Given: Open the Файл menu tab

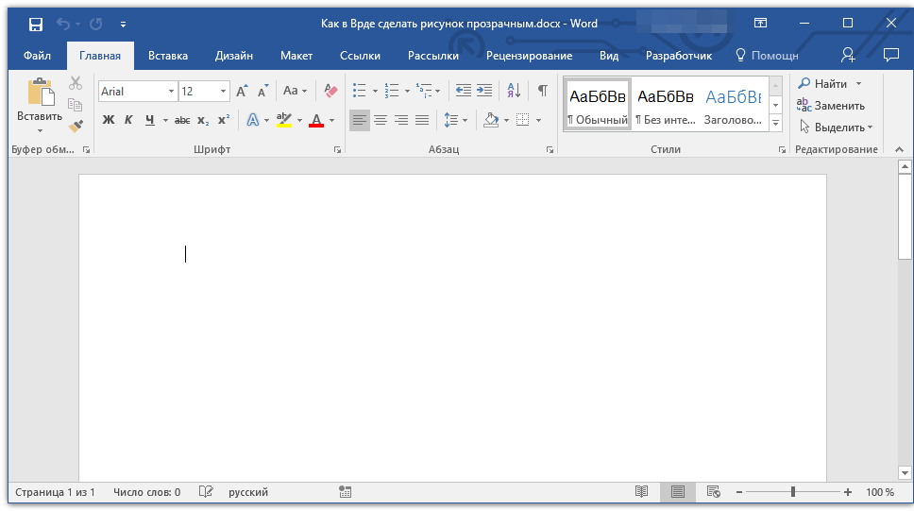Looking at the screenshot, I should click(x=37, y=56).
